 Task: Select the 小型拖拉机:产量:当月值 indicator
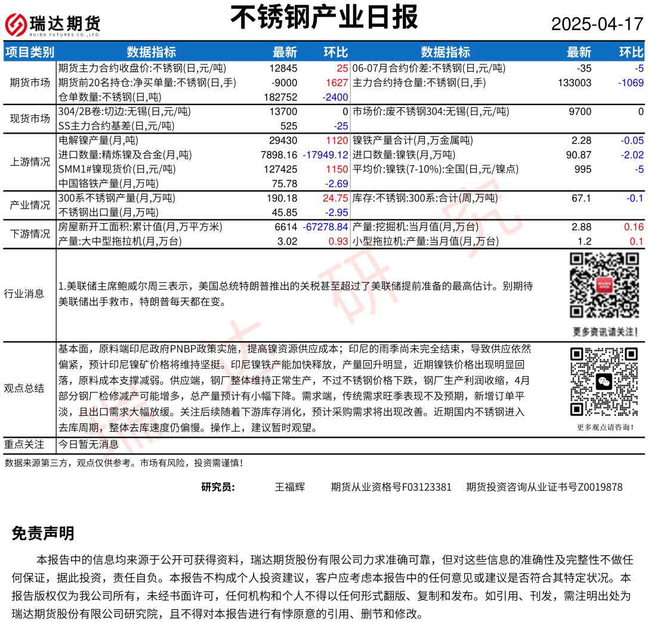tap(425, 242)
